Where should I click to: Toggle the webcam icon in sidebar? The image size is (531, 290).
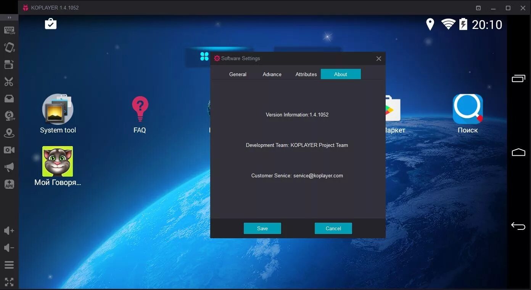coord(9,116)
